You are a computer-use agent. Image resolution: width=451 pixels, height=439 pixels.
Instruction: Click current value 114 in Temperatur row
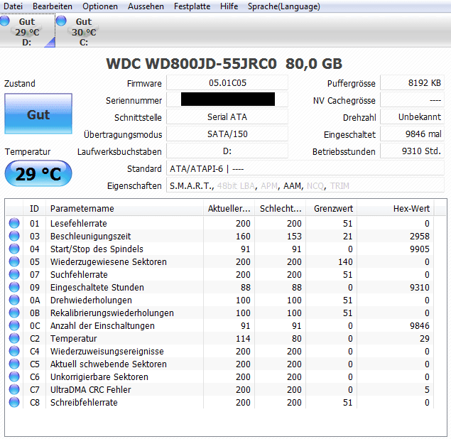pos(243,339)
